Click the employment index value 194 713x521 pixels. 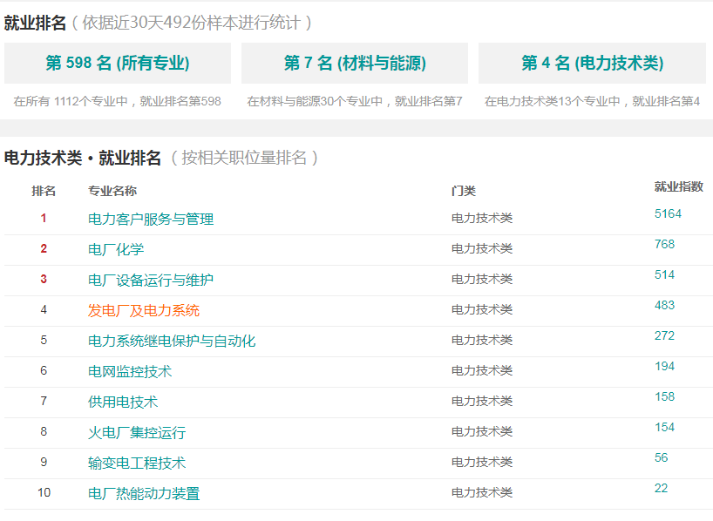click(664, 366)
